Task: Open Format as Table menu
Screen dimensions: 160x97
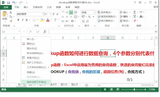Action: (x=107, y=17)
